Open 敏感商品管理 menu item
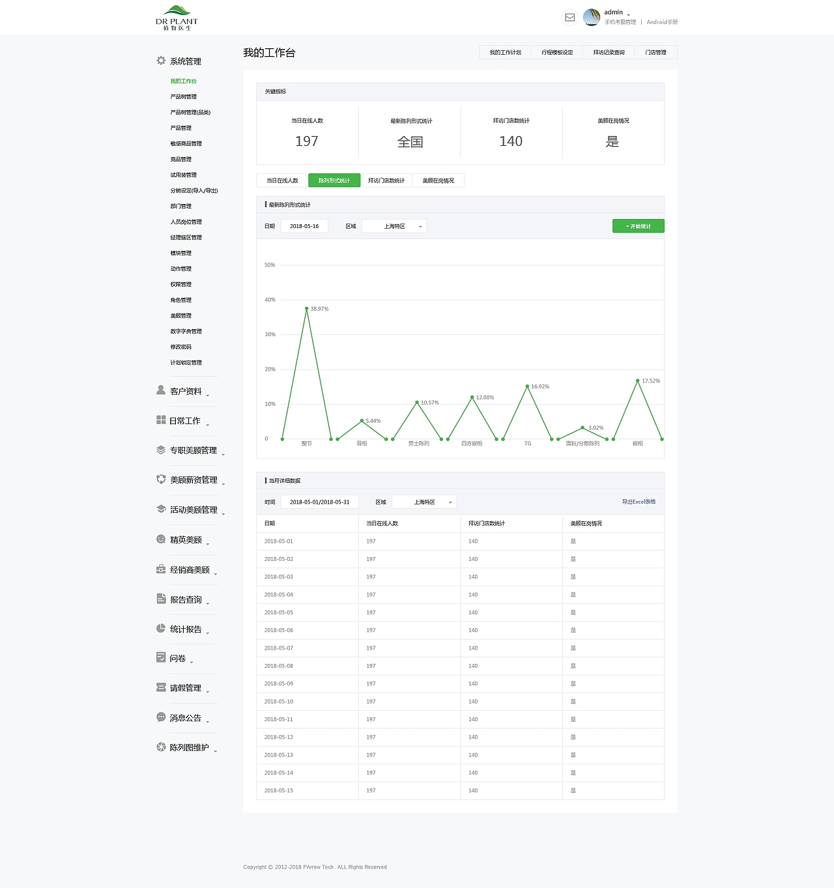 (186, 143)
